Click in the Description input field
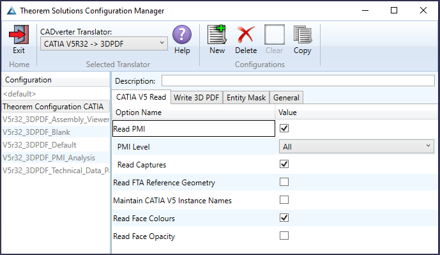Screen dimensions: 440x255 pyautogui.click(x=298, y=81)
